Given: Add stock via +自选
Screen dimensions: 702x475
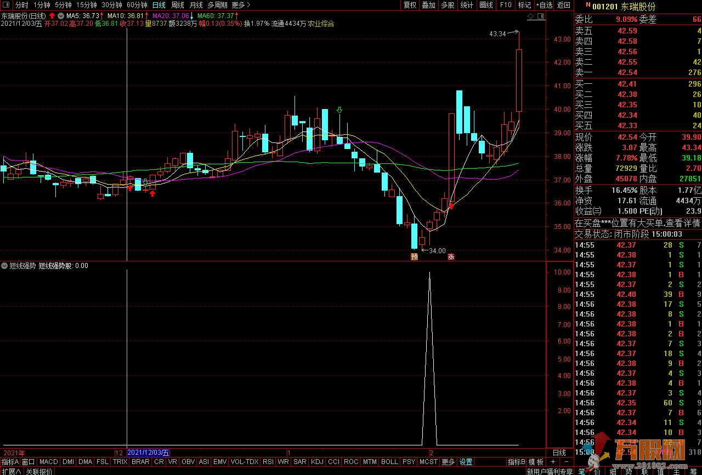Looking at the screenshot, I should click(x=544, y=5).
